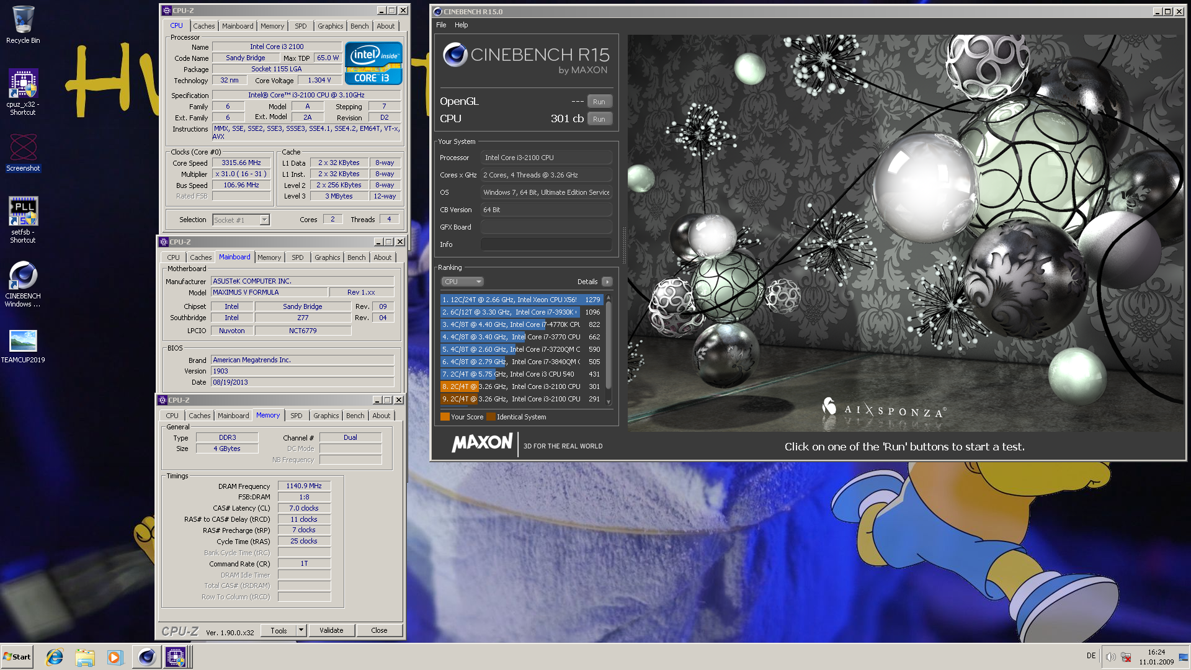Open the Help menu in Cinebench

click(461, 25)
